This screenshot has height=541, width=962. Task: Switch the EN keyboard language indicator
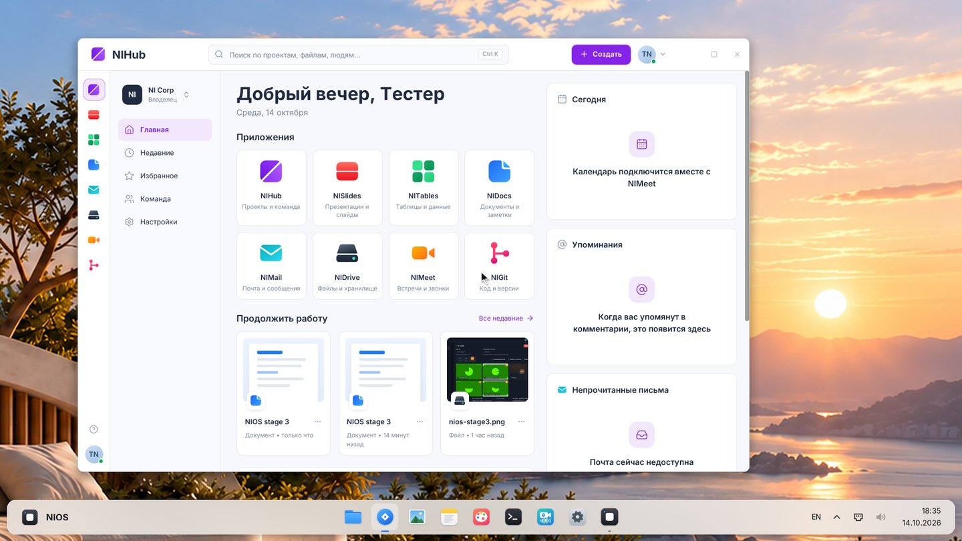click(x=816, y=517)
